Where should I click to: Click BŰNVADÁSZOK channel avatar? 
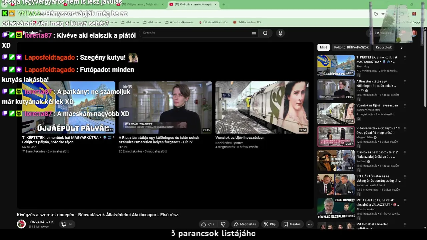(x=21, y=224)
